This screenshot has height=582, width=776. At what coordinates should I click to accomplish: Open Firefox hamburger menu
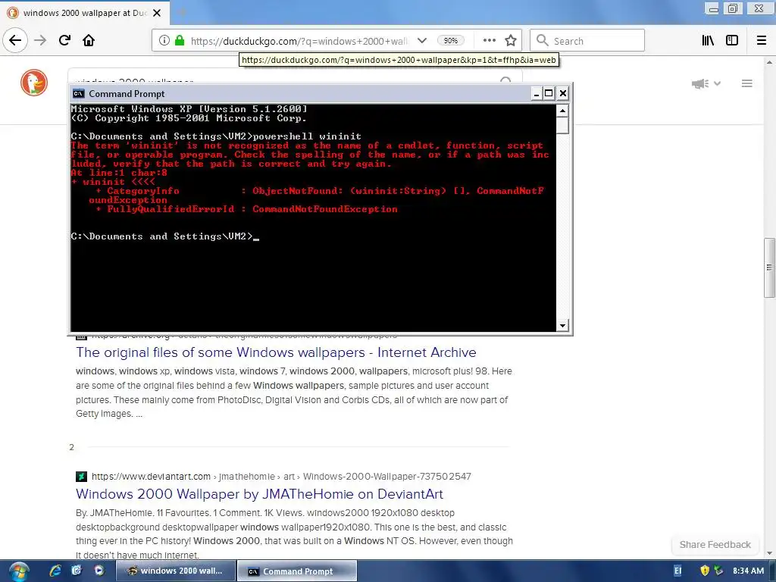point(761,41)
